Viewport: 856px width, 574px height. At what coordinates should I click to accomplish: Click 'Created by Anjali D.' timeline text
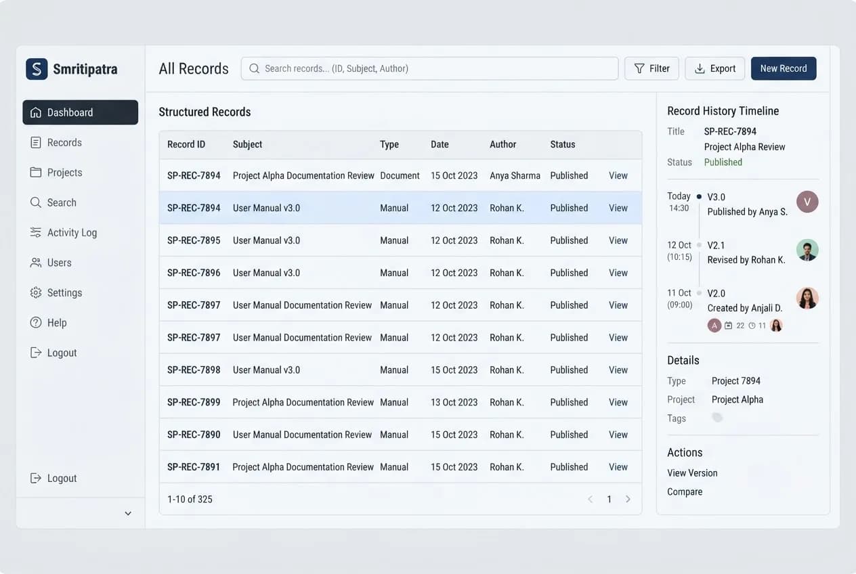click(745, 308)
